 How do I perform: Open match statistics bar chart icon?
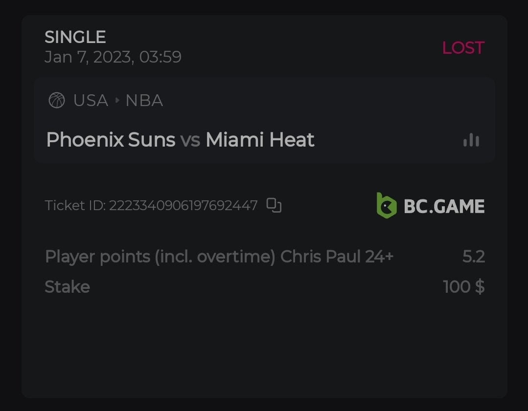pyautogui.click(x=471, y=140)
